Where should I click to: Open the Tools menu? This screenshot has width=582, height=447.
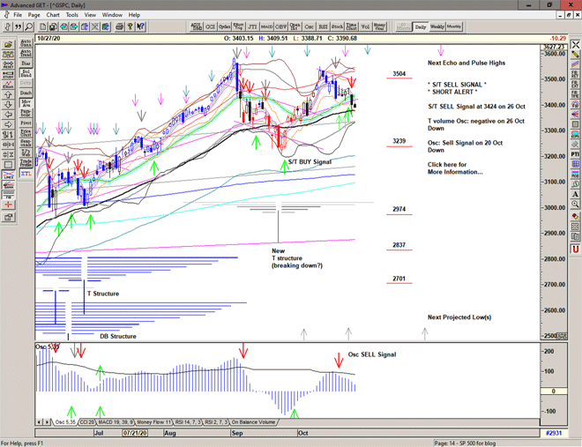click(72, 15)
